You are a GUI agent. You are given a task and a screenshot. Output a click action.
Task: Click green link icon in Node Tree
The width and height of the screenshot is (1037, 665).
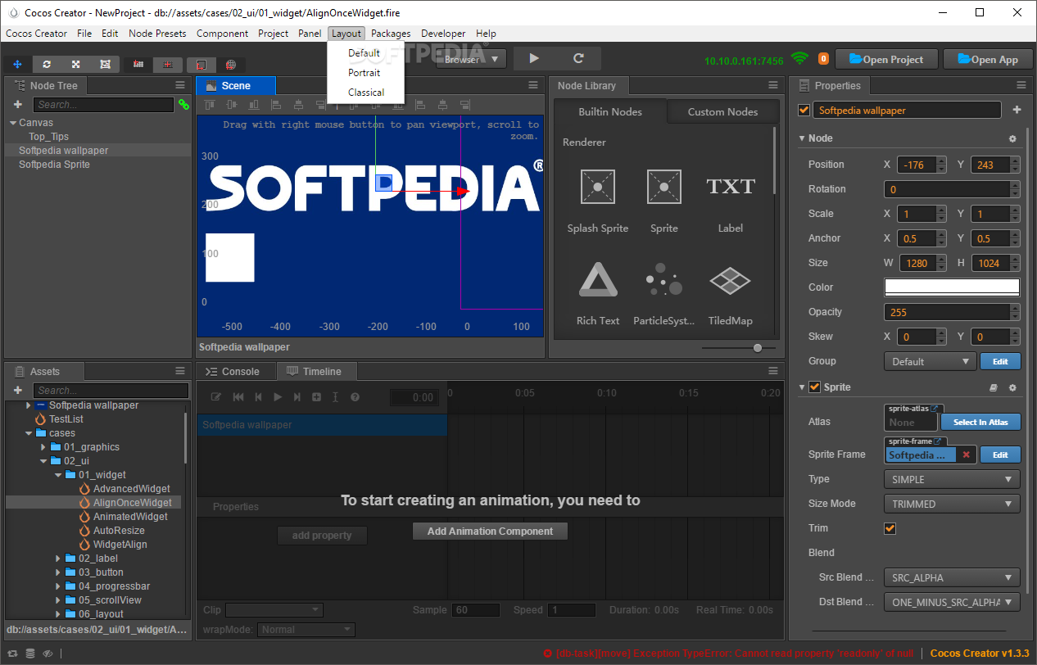[x=183, y=105]
